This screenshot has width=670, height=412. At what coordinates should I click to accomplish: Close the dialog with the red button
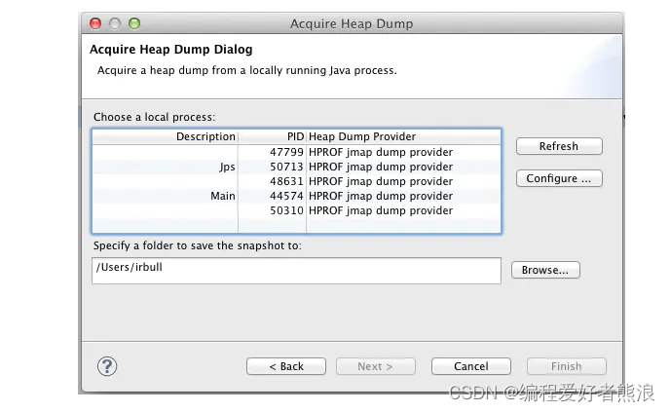coord(95,23)
